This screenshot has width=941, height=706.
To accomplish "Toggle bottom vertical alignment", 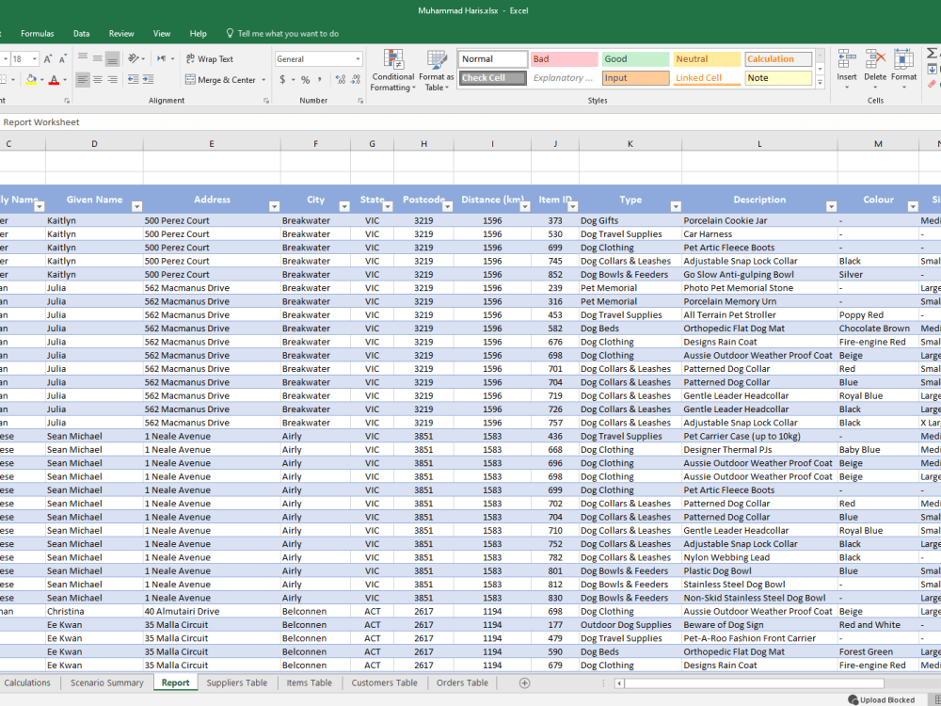I will pyautogui.click(x=112, y=58).
